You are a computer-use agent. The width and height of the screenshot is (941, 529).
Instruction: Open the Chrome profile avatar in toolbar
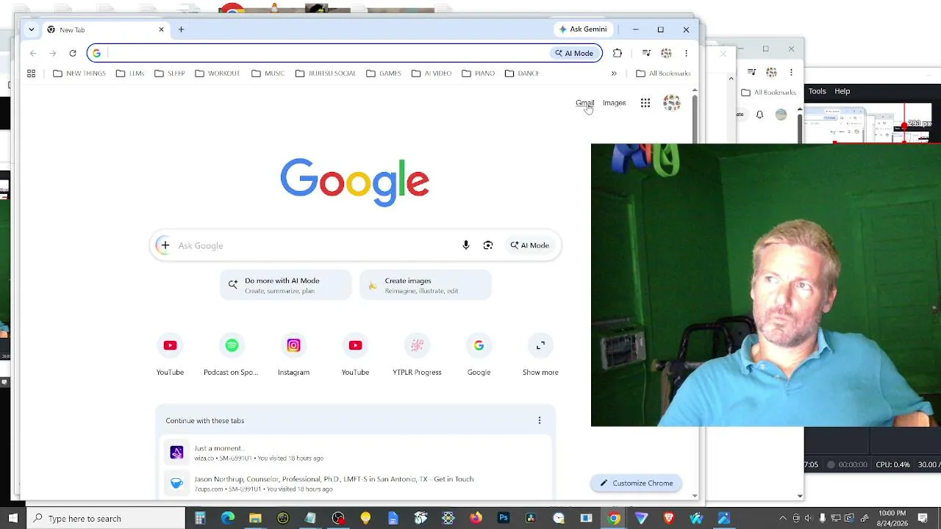[x=666, y=53]
